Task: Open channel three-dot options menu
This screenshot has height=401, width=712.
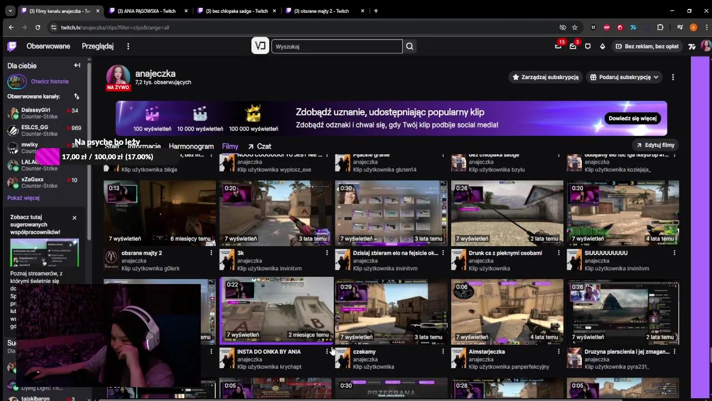Action: [x=673, y=77]
